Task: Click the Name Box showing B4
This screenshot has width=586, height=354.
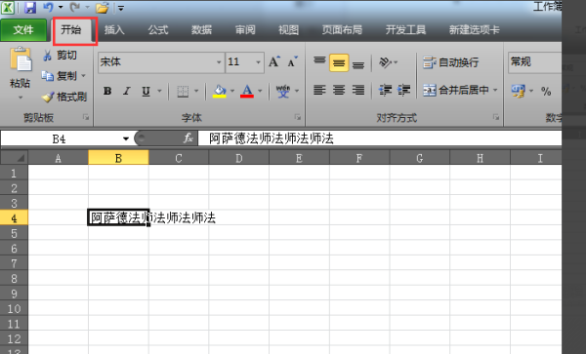Action: (60, 138)
